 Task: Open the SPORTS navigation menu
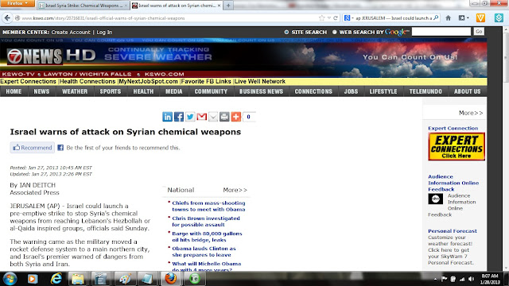tap(111, 91)
